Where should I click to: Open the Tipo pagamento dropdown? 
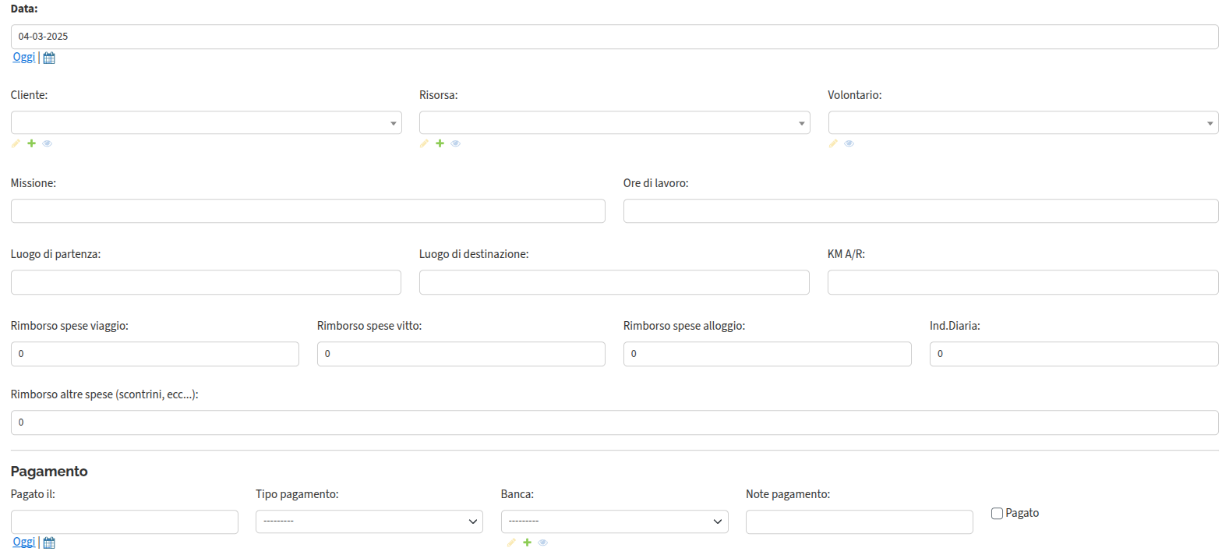coord(369,521)
